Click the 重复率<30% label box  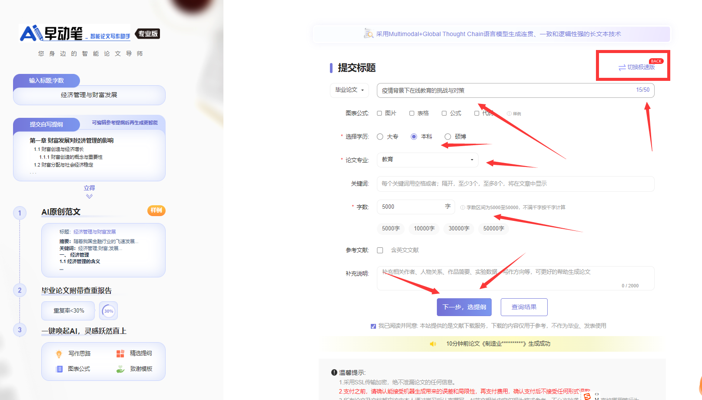[68, 311]
